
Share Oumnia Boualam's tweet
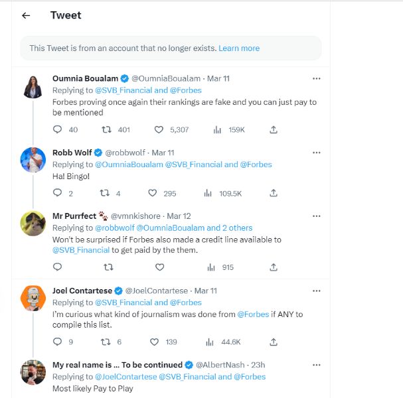pos(274,130)
